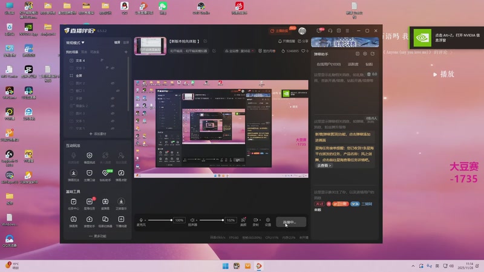Edit the 和平精英 game category pencil icon
Image resolution: width=484 pixels, height=272 pixels.
214,51
